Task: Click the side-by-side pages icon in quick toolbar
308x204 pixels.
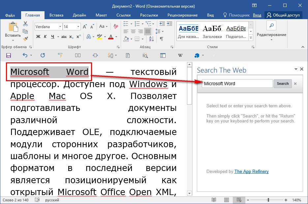Action: pyautogui.click(x=78, y=55)
